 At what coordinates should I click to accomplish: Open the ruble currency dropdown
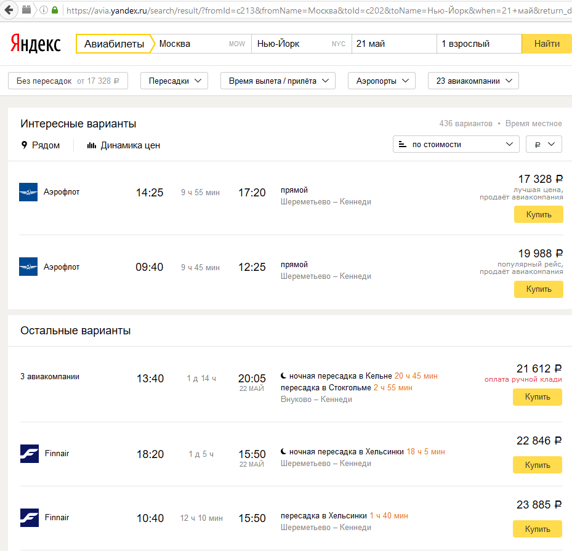coord(544,144)
